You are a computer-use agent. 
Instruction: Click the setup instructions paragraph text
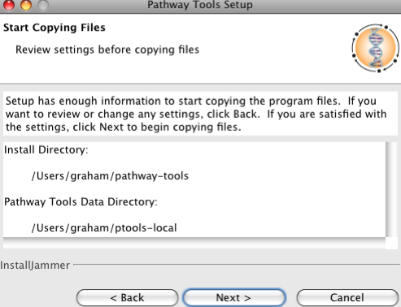[x=196, y=114]
